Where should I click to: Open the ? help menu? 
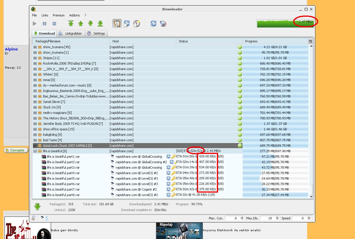point(85,15)
